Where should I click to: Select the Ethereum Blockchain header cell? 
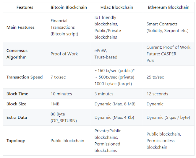(168, 7)
